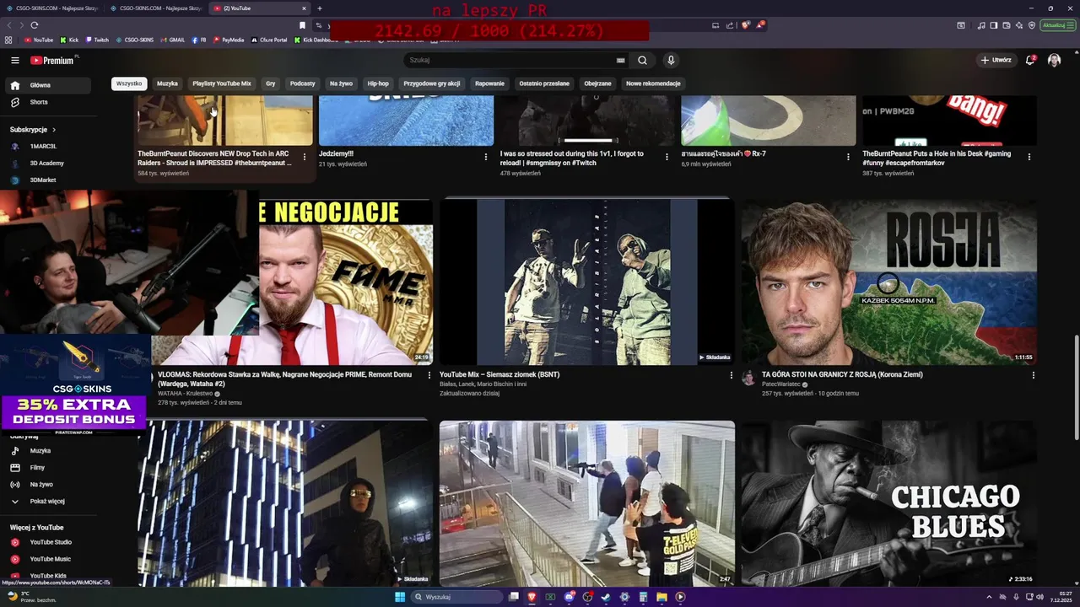
Task: Open options for TheBurntPeanut Discovers NEW Drop short
Action: (305, 157)
